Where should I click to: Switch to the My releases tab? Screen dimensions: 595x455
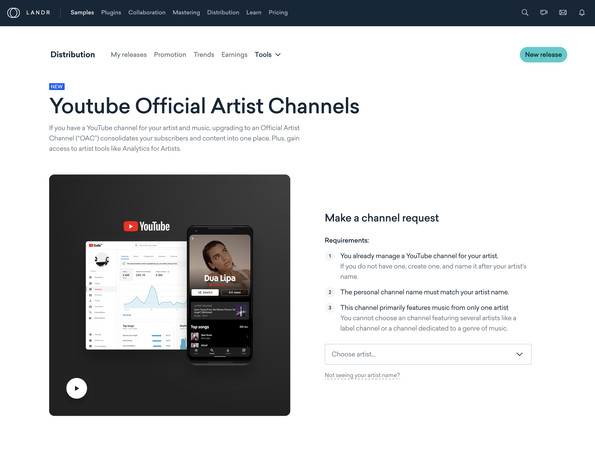pyautogui.click(x=128, y=55)
